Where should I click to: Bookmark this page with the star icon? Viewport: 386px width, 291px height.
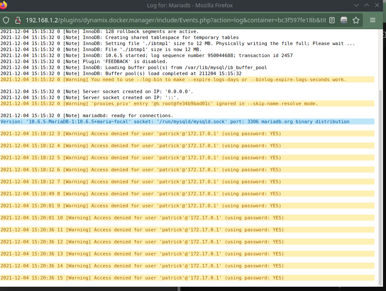(356, 20)
